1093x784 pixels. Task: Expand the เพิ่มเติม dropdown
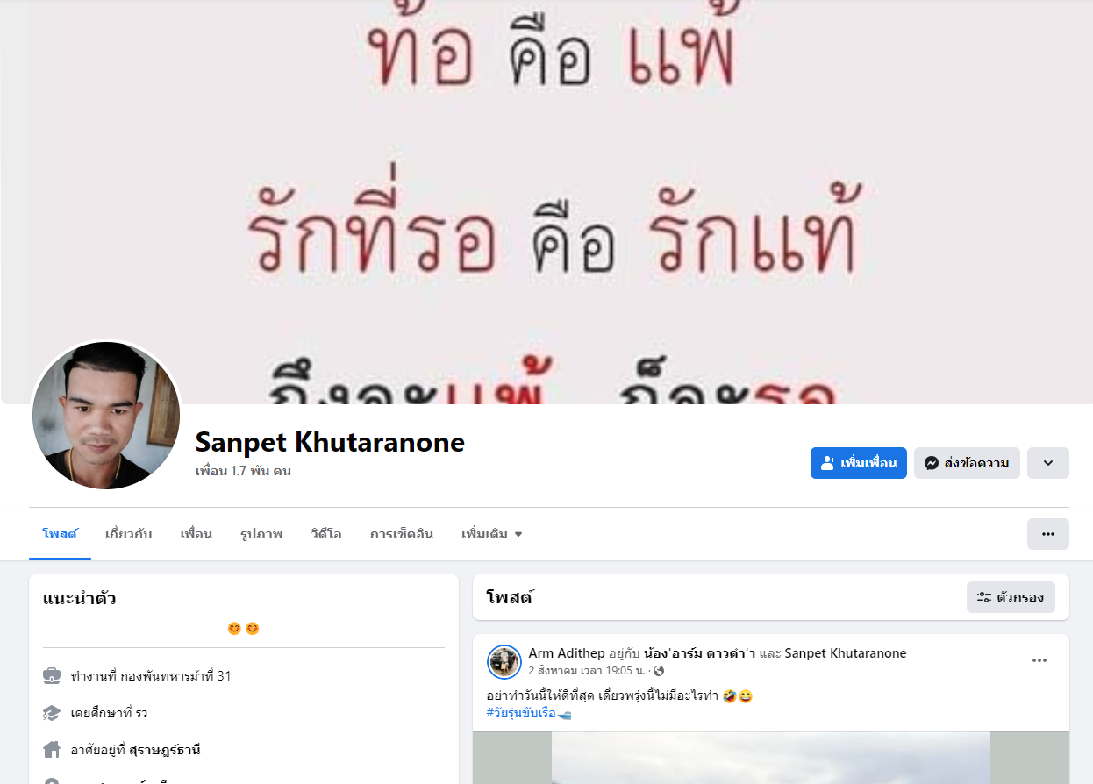pyautogui.click(x=492, y=534)
